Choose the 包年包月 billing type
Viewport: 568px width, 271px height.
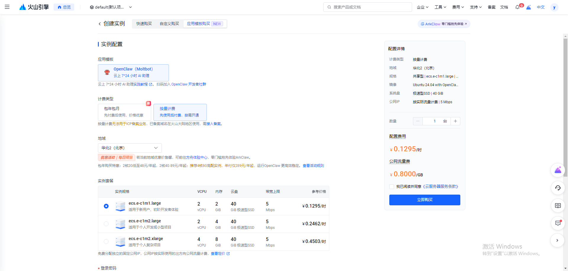(x=124, y=112)
